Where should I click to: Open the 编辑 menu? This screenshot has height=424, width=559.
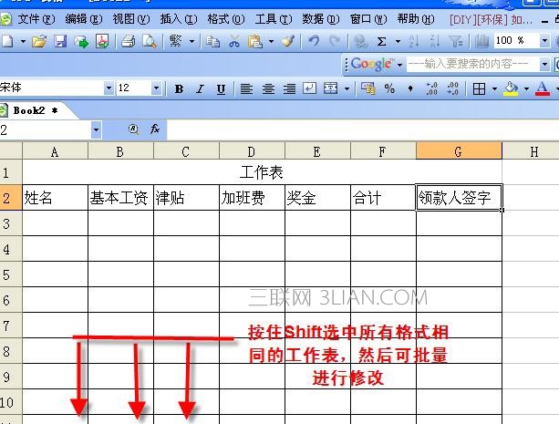coord(83,19)
